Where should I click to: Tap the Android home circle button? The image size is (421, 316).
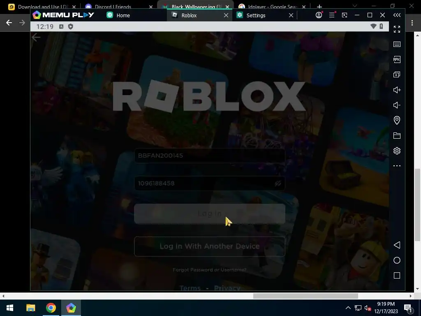(x=397, y=260)
